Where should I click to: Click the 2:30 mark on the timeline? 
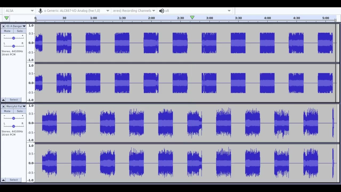tap(180, 18)
